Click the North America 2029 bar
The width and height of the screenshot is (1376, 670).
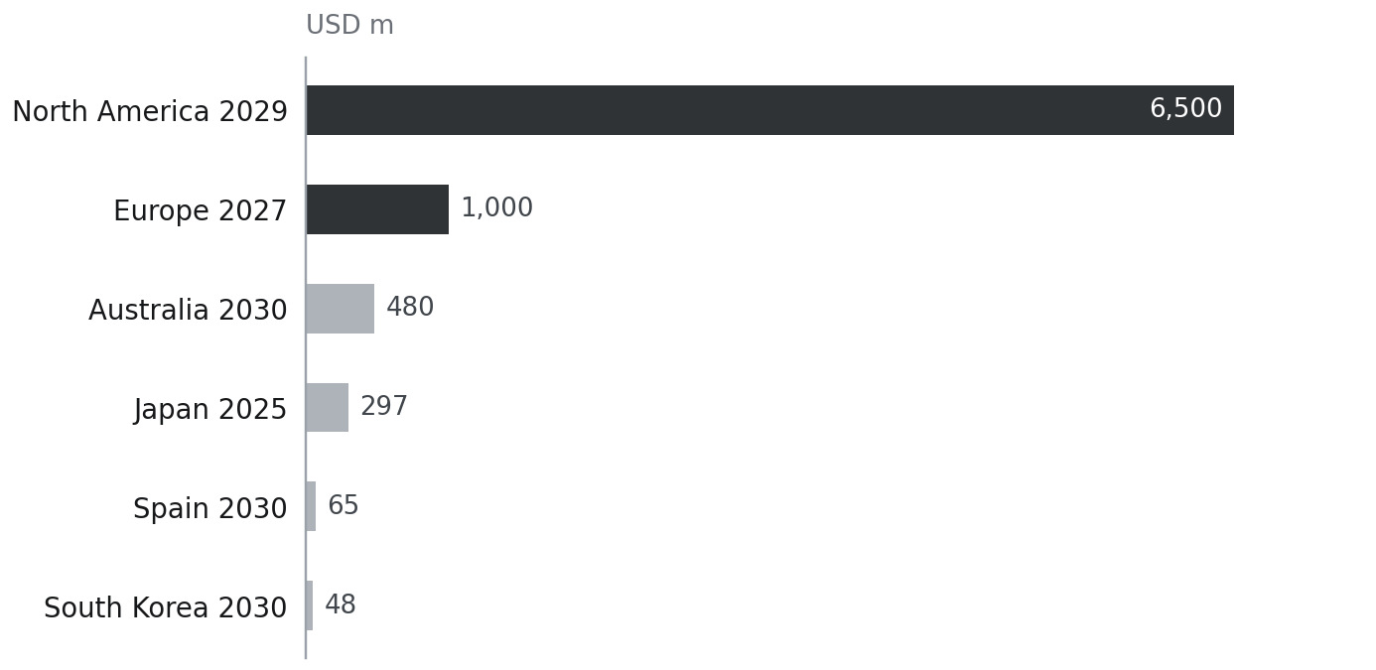click(769, 110)
